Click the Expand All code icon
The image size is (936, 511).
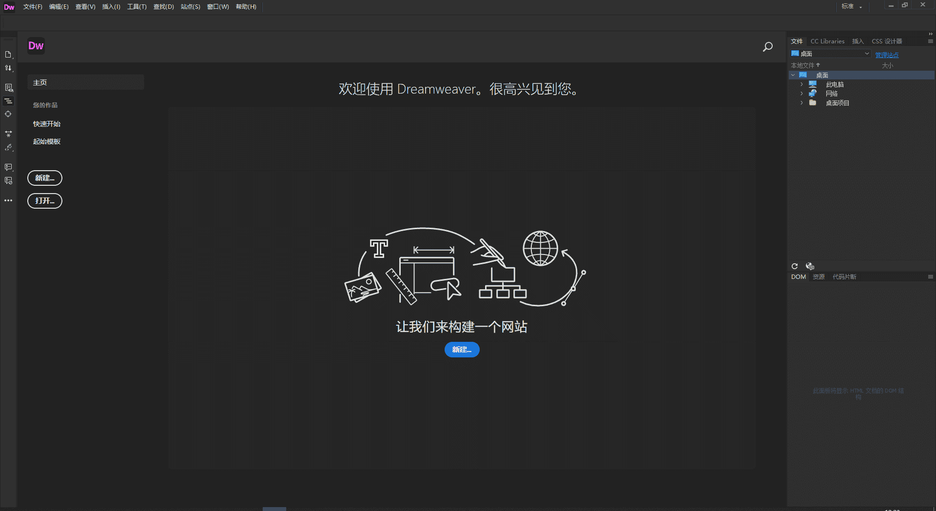coord(8,134)
